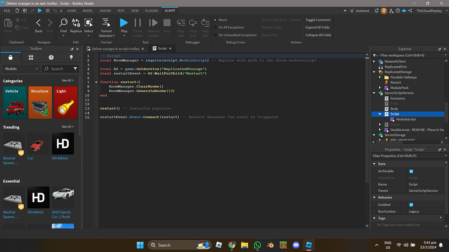Screen dimensions: 449x252
Task: Open the AVATAR ribbon tab
Action: click(x=105, y=10)
